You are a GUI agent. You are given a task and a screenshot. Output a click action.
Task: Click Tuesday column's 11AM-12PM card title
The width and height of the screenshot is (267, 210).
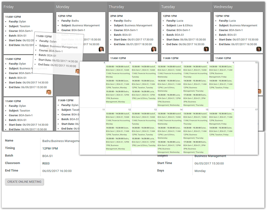(x=170, y=58)
